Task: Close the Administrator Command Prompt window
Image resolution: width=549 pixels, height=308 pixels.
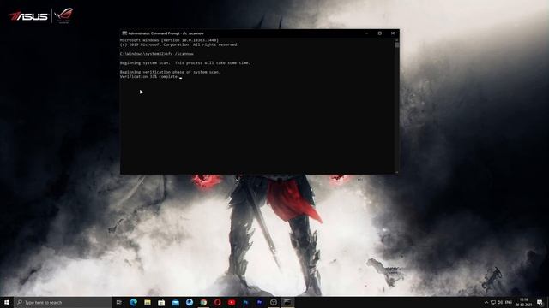Action: (393, 33)
